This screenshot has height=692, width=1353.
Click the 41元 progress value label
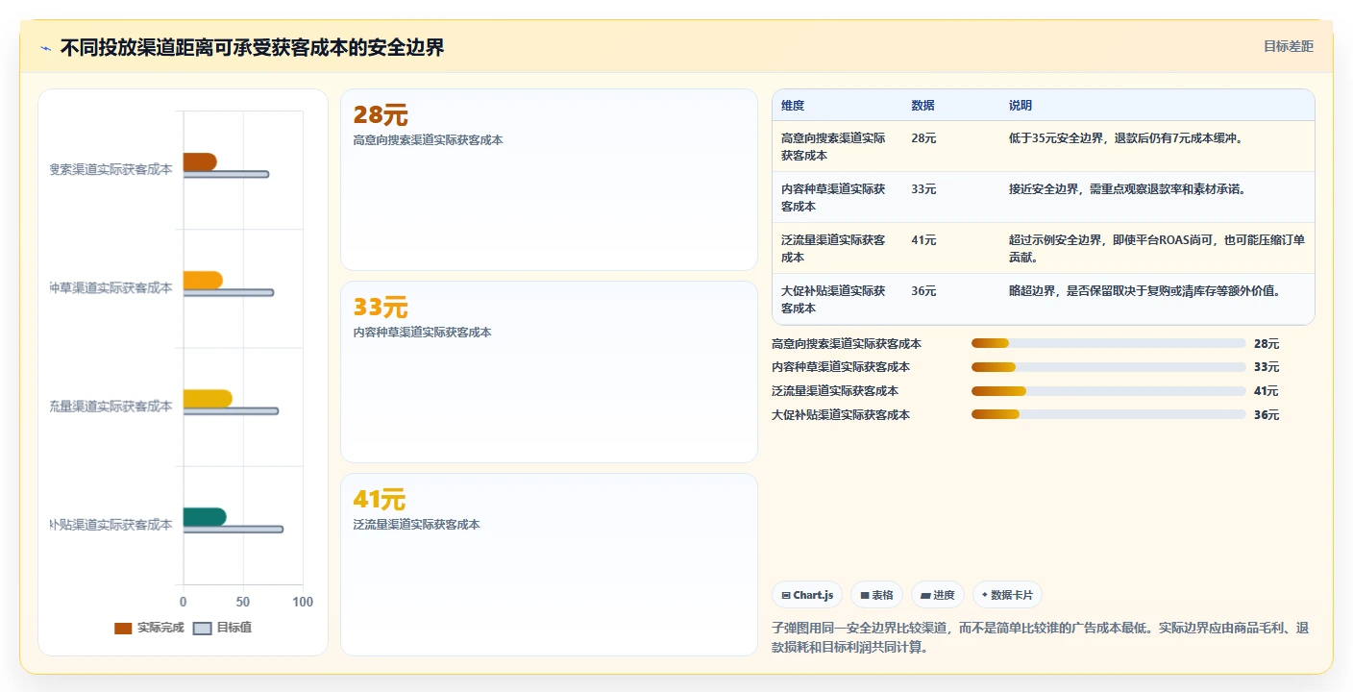(1267, 391)
